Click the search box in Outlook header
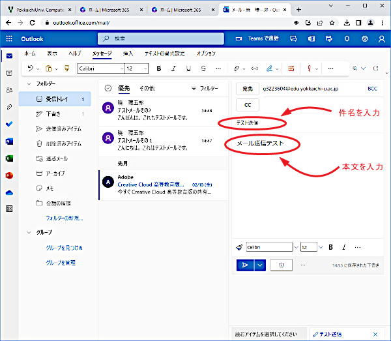 (x=161, y=38)
